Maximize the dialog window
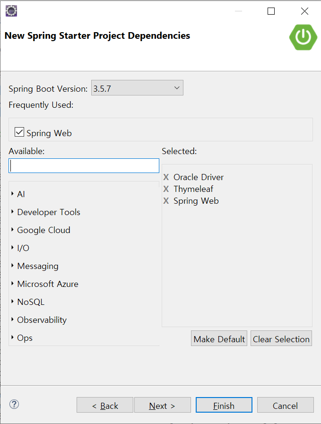The image size is (321, 424). coord(271,11)
